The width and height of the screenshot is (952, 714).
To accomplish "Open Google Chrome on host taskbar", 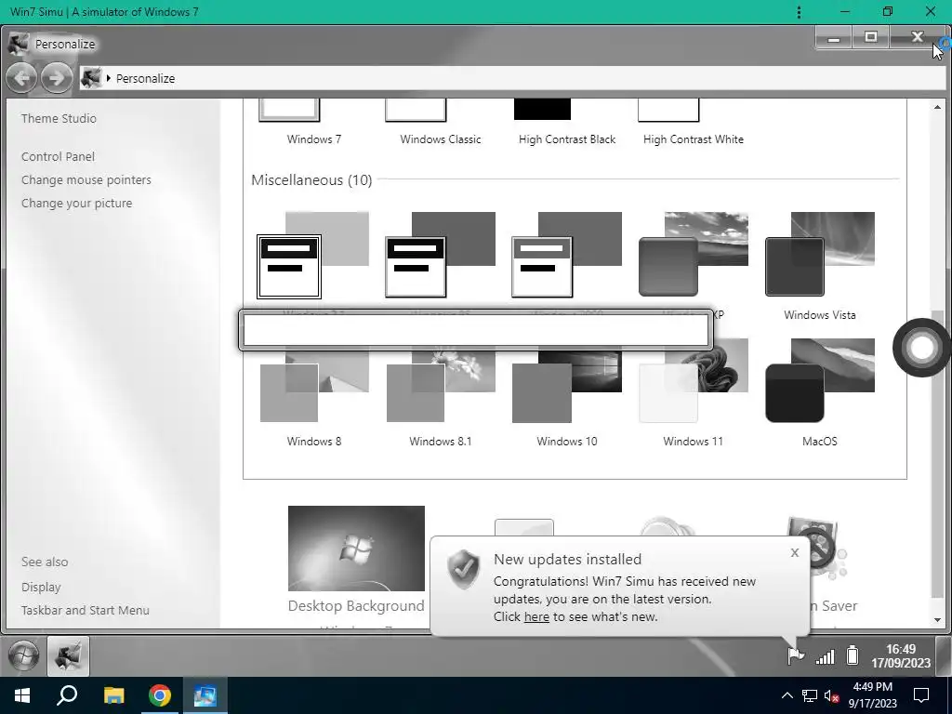I will (160, 695).
